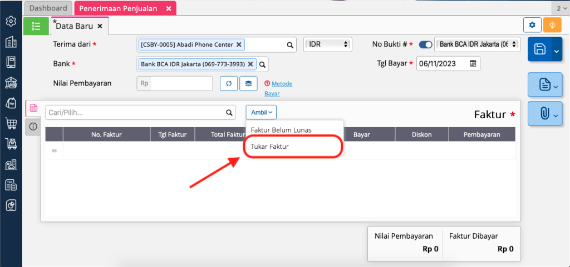Viewport: 570px width, 267px height.
Task: Click the refresh icon beside Nilai Pembayaran
Action: [228, 84]
